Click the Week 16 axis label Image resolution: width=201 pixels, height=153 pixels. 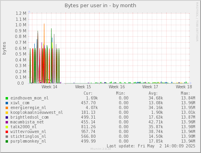117,87
